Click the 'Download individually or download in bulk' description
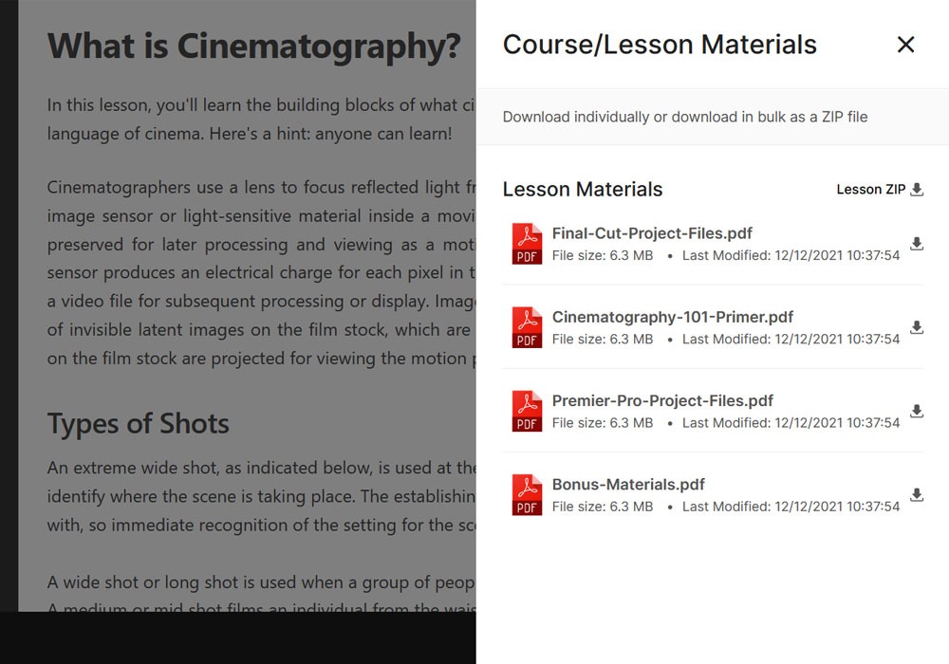The image size is (949, 664). click(684, 117)
